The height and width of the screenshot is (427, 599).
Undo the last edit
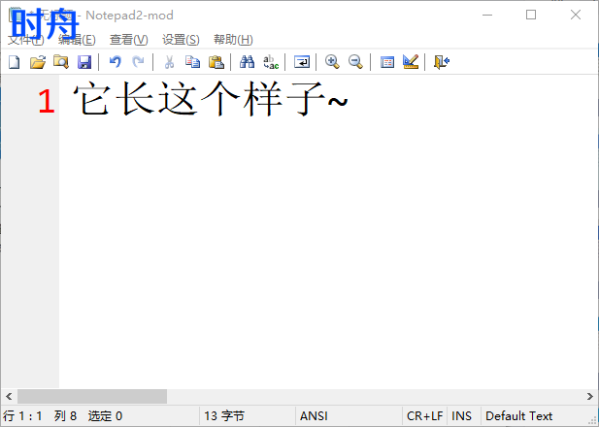pyautogui.click(x=115, y=61)
